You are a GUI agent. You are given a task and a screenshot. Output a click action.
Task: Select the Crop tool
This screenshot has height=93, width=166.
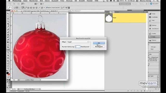(8, 24)
